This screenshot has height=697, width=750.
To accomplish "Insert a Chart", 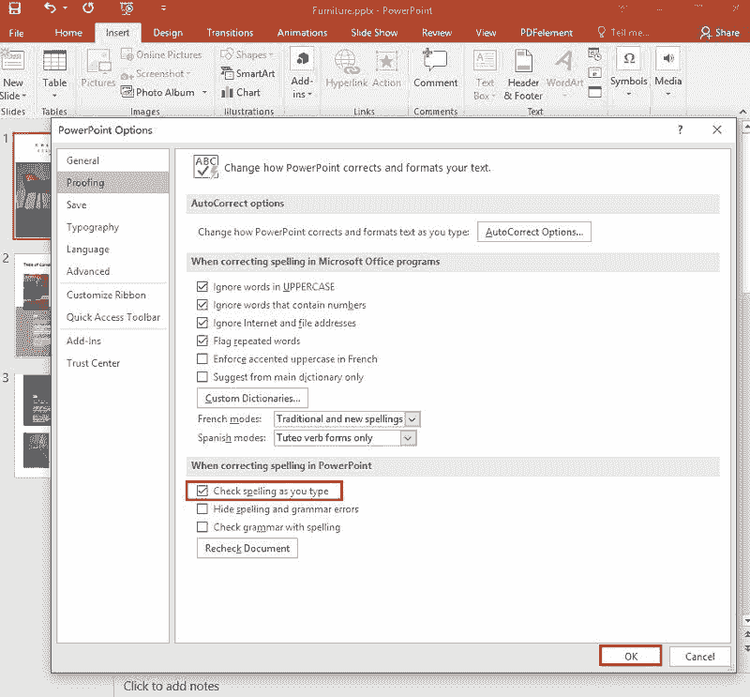I will tap(243, 92).
